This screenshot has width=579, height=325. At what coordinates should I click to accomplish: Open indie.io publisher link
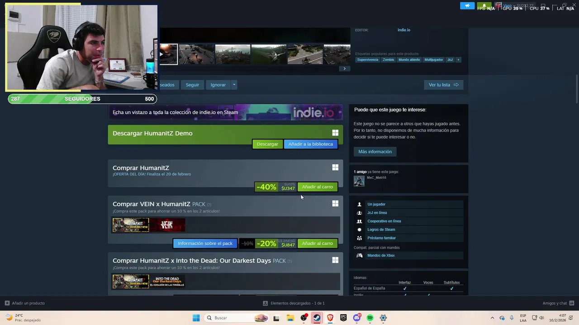pos(404,30)
